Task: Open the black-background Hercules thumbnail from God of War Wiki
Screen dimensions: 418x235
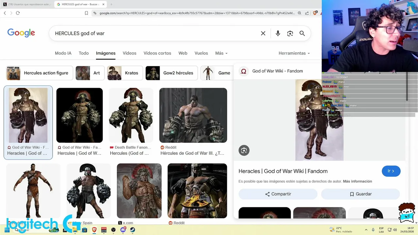Action: [79, 115]
